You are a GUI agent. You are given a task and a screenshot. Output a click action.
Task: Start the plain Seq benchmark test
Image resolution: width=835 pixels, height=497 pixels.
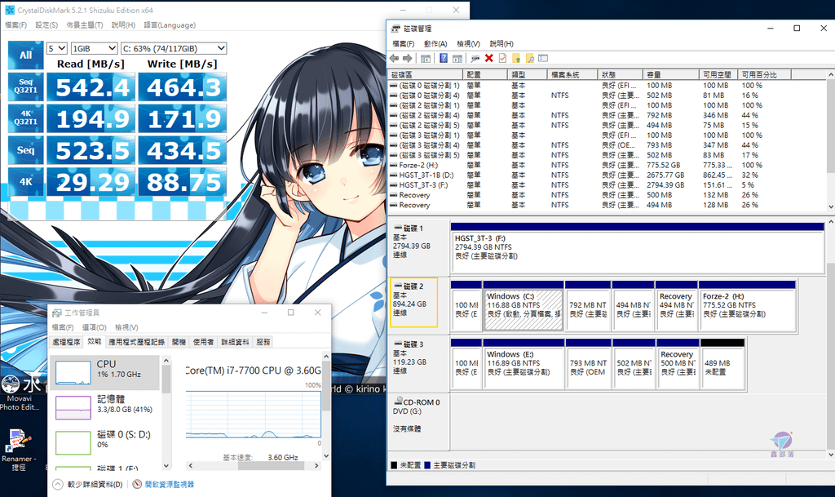tap(25, 149)
